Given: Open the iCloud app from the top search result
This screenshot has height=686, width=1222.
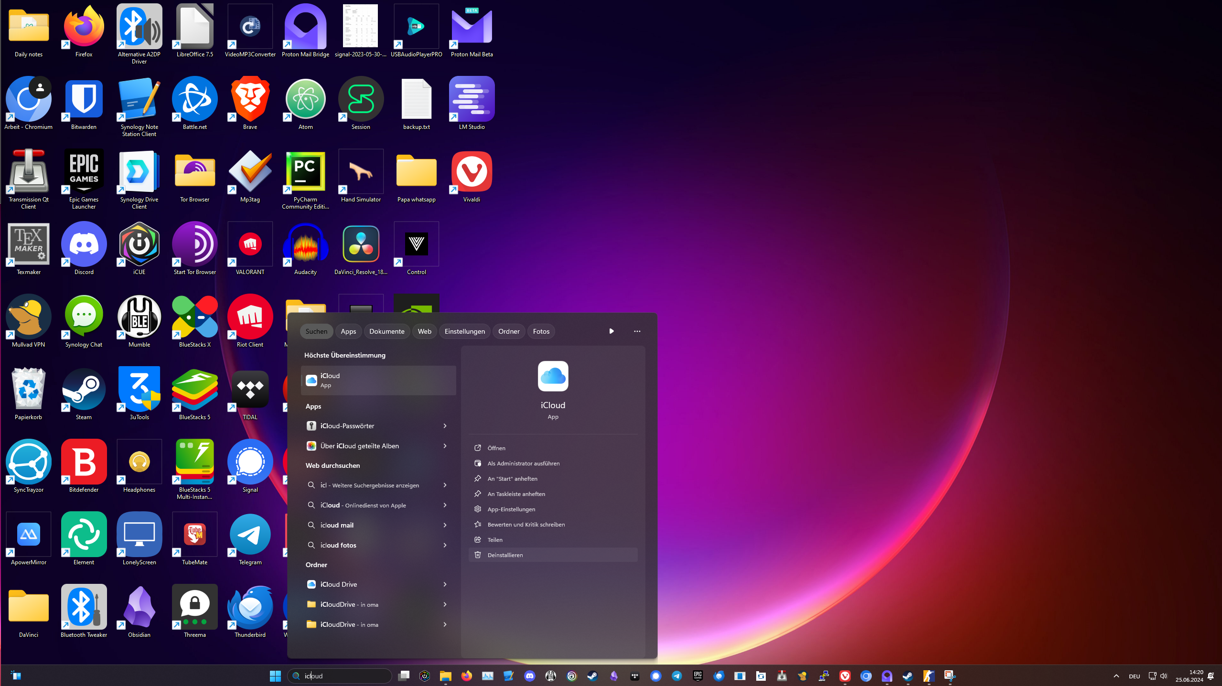Looking at the screenshot, I should [x=377, y=380].
